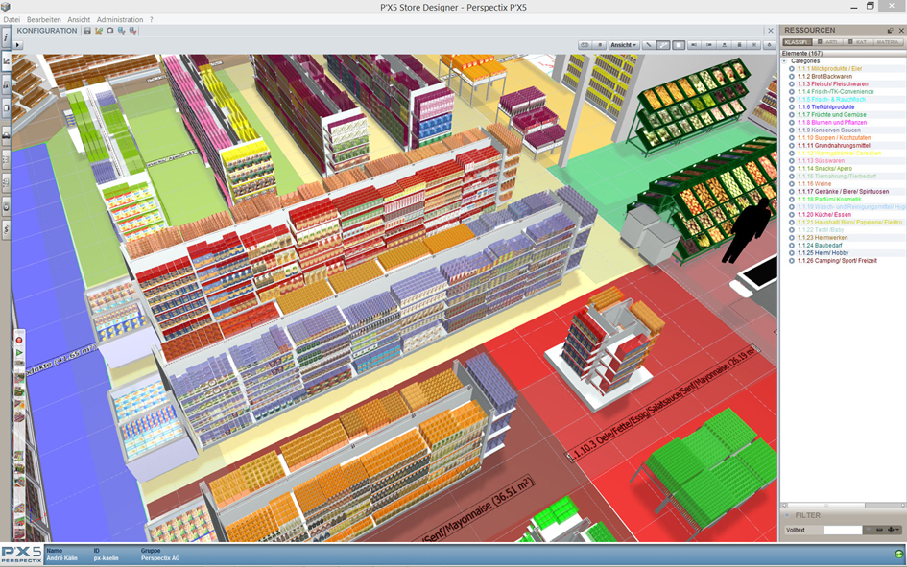Viewport: 907px width, 567px height.
Task: Open the Bearbeiten menu
Action: tap(44, 19)
